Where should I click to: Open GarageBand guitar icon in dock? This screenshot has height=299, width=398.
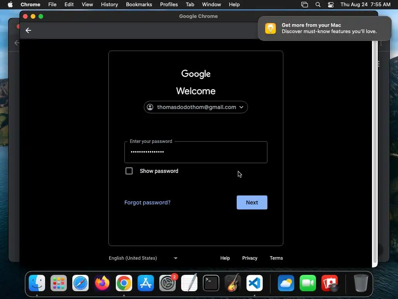[233, 283]
